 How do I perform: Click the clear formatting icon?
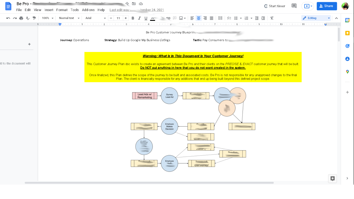[x=272, y=18]
